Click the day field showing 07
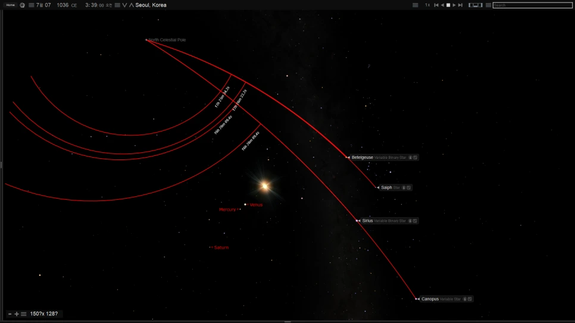Viewport: 575px width, 323px height. [x=48, y=5]
